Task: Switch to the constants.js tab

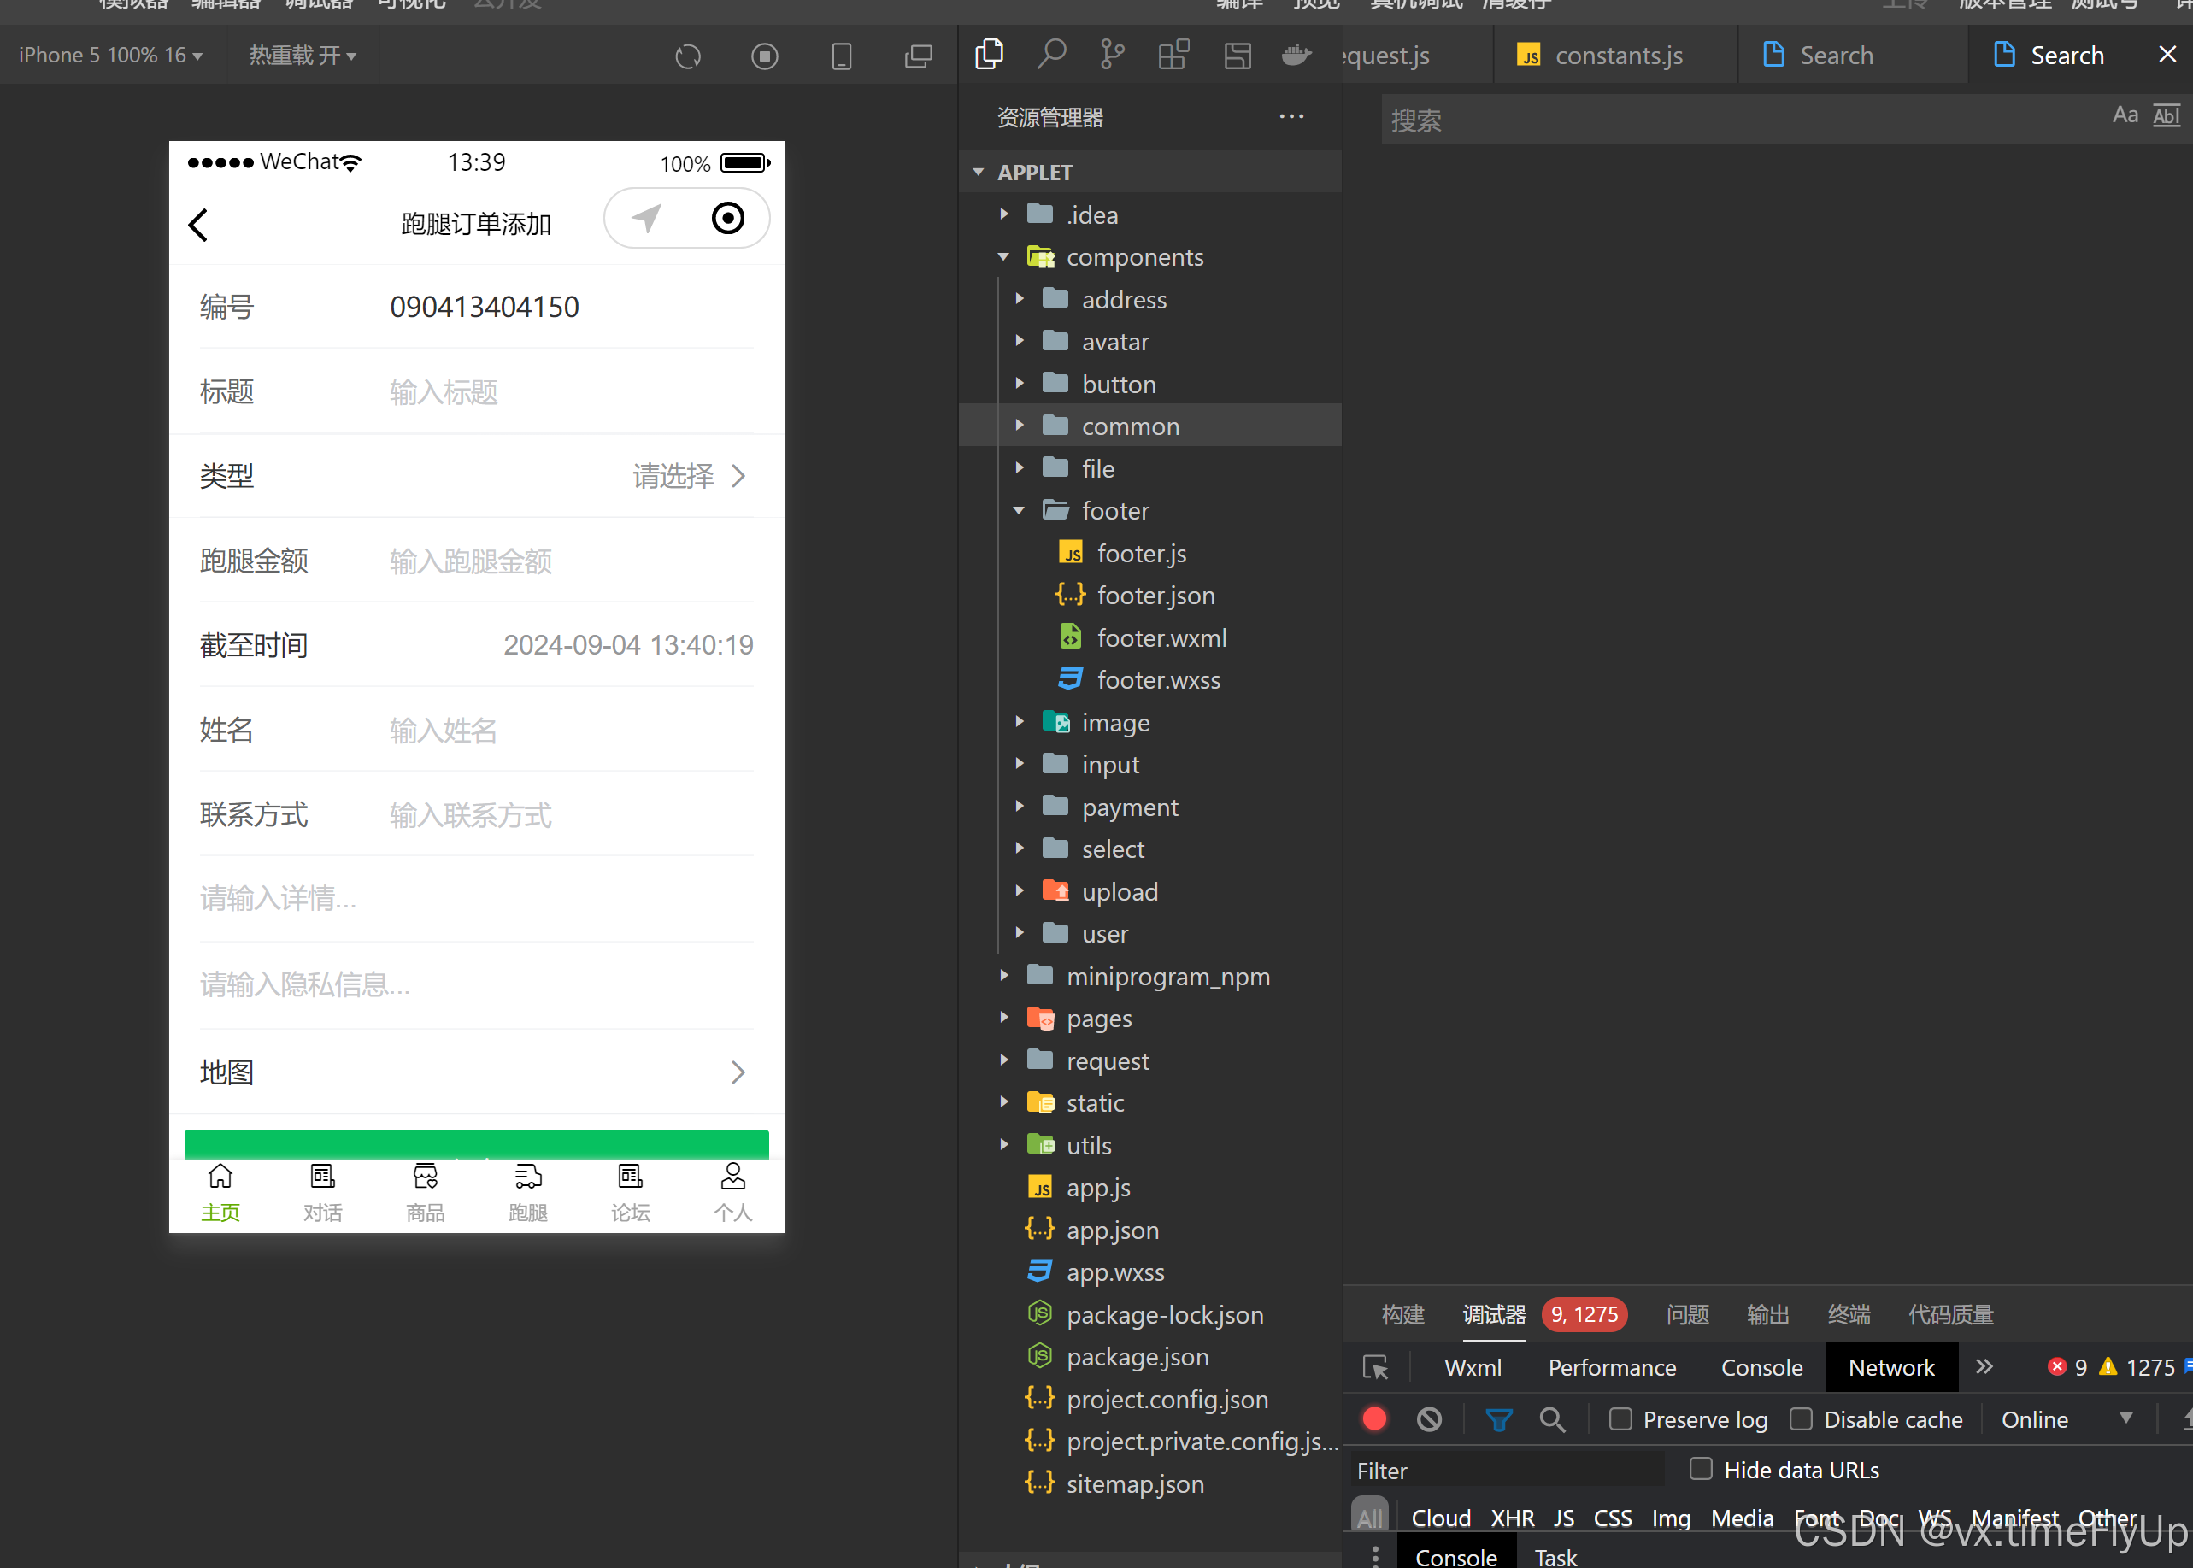Action: (1618, 56)
